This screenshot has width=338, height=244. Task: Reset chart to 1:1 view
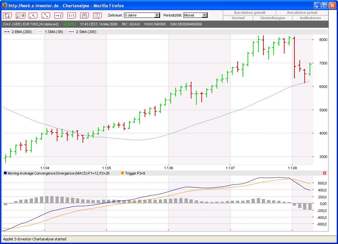(71, 16)
